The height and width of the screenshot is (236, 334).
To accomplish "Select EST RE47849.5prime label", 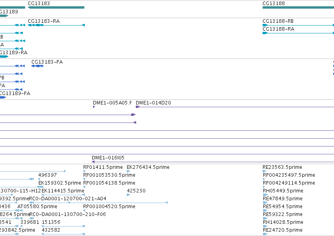I will 283,199.
